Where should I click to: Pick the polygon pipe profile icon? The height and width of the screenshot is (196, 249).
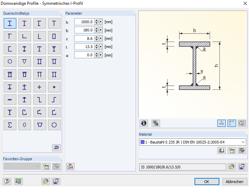click(x=54, y=125)
